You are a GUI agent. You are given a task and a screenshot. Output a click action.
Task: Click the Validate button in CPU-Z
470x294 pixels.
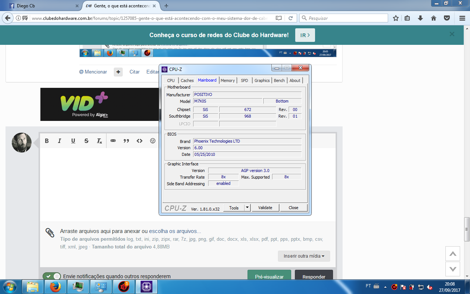[265, 208]
